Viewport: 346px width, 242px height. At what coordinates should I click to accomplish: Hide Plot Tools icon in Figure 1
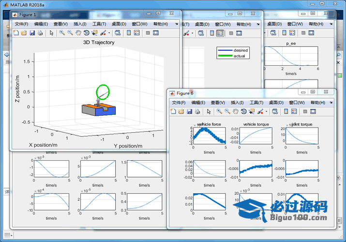coord(148,33)
